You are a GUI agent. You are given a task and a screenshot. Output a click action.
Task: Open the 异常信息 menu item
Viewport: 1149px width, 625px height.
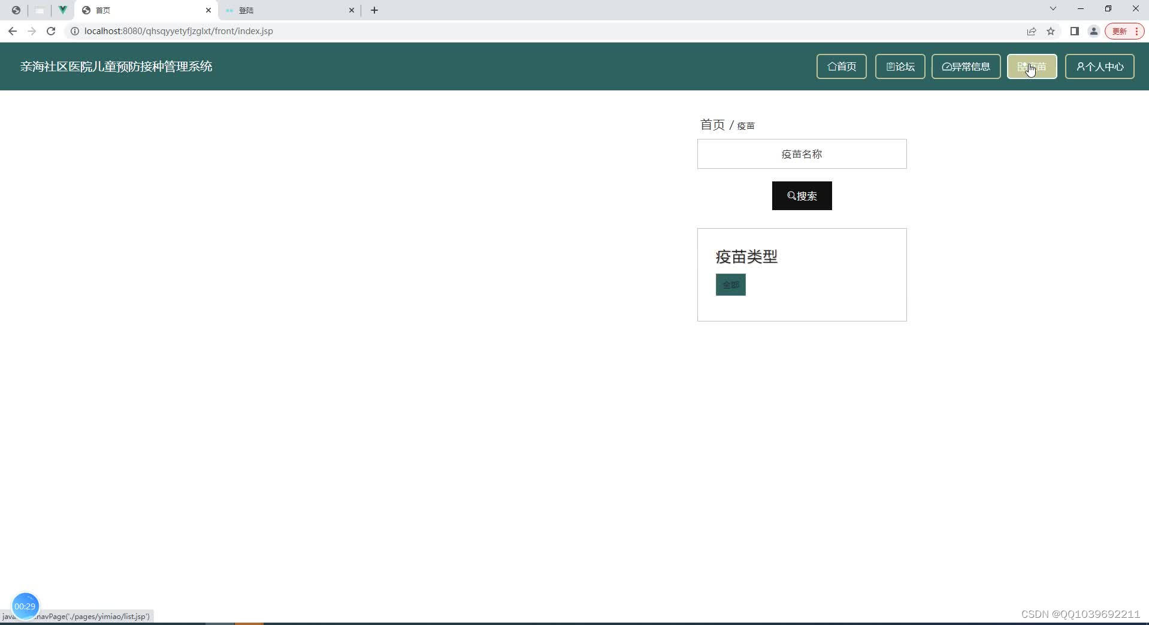pyautogui.click(x=966, y=66)
